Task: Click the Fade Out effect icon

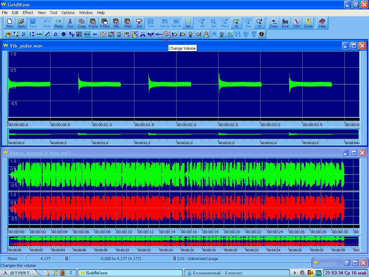Action: (x=182, y=34)
